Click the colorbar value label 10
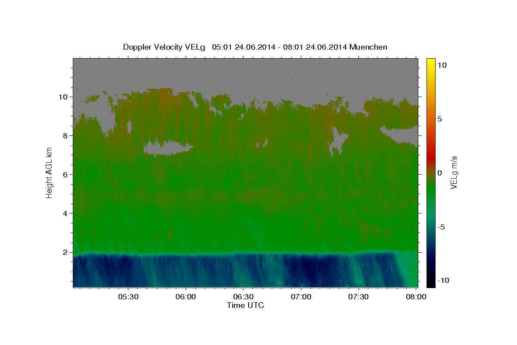The height and width of the screenshot is (345, 517). coord(442,65)
